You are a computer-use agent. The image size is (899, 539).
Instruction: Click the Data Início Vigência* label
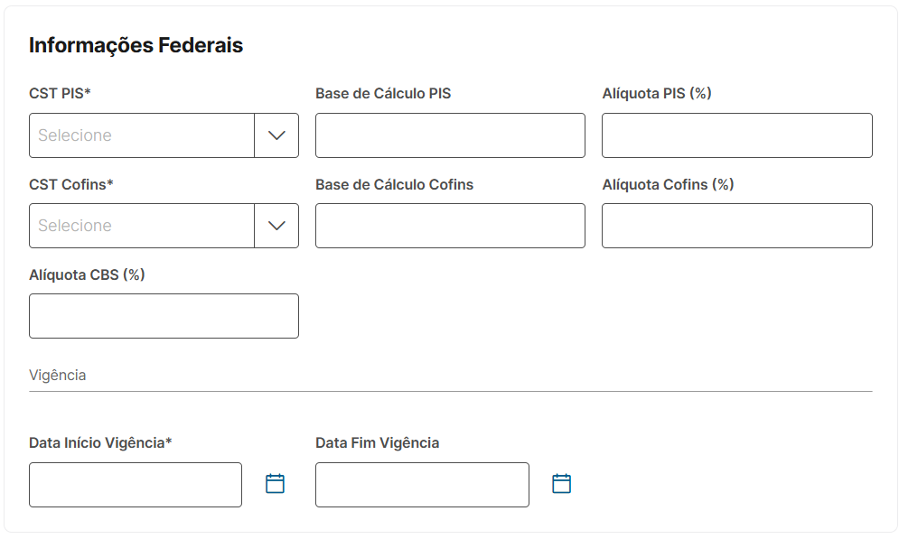tap(100, 442)
